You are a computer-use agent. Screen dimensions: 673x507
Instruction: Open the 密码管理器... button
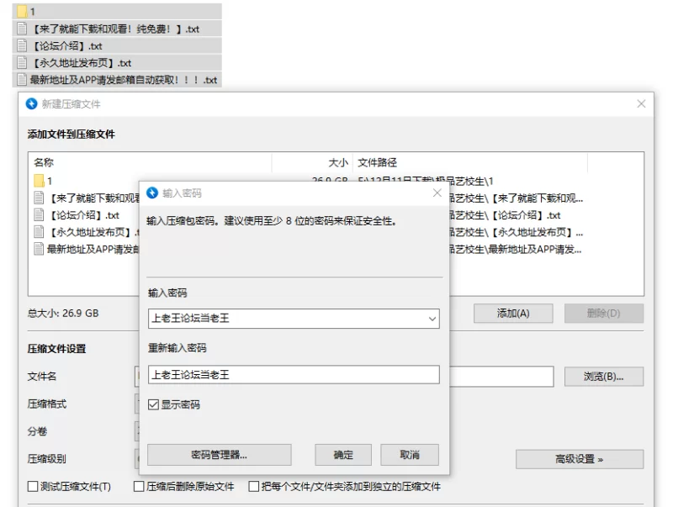tap(219, 455)
